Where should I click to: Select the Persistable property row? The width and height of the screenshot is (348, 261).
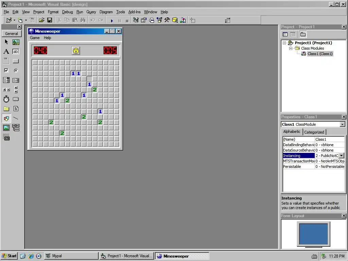pyautogui.click(x=313, y=167)
